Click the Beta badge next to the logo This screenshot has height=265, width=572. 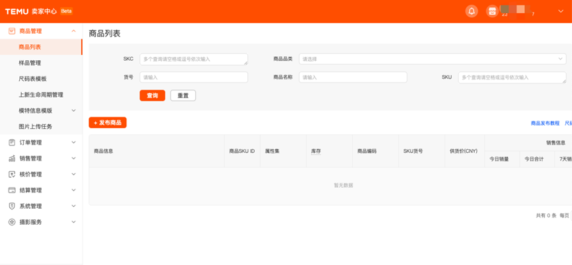tap(66, 11)
